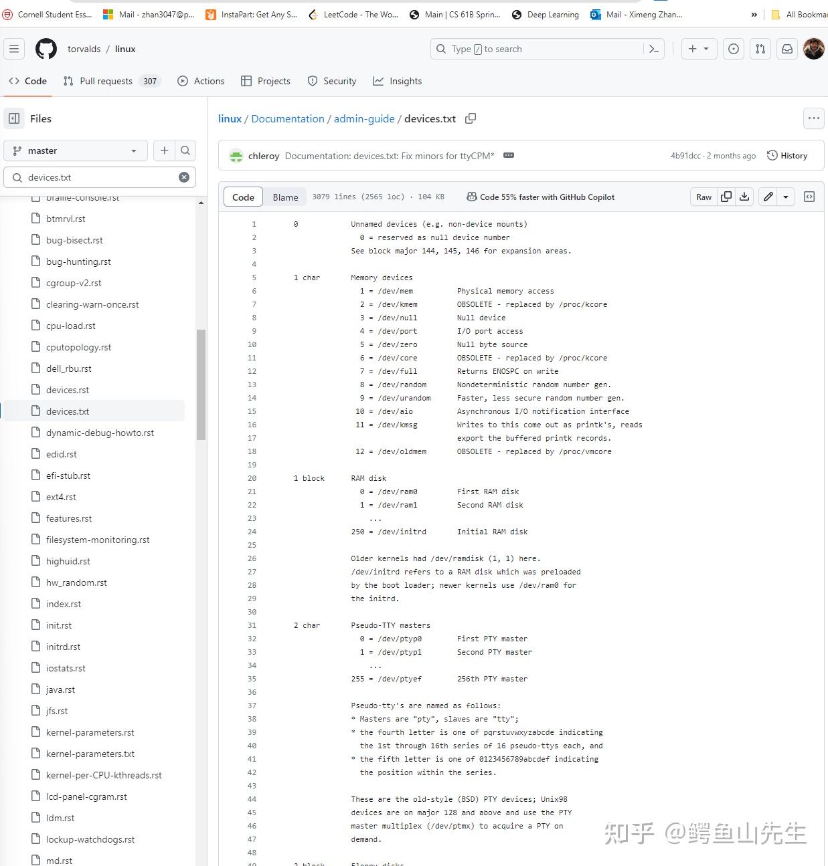This screenshot has height=866, width=828.
Task: Open the master branch dropdown
Action: point(75,150)
